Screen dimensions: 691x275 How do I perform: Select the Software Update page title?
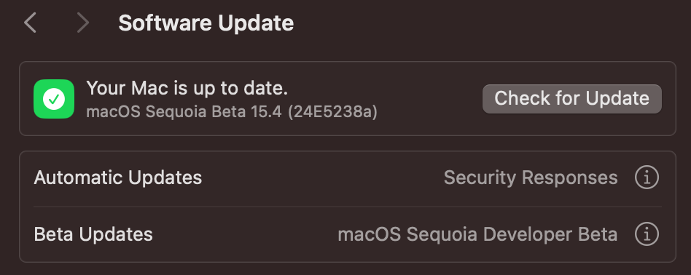coord(206,23)
